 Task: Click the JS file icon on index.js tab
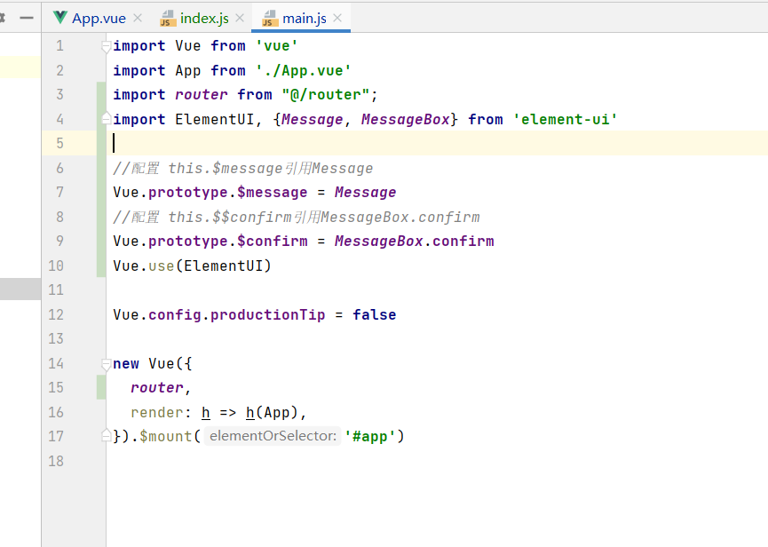pyautogui.click(x=168, y=19)
